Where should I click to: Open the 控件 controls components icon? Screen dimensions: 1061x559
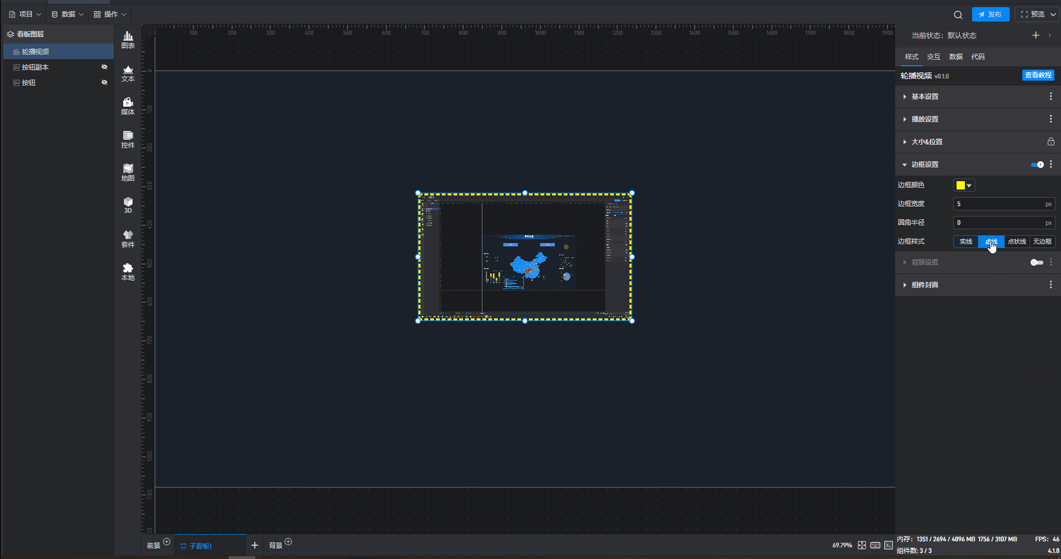[128, 139]
